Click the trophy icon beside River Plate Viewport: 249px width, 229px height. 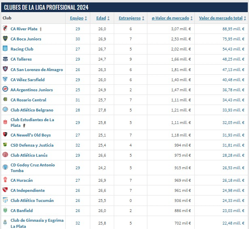[40, 29]
